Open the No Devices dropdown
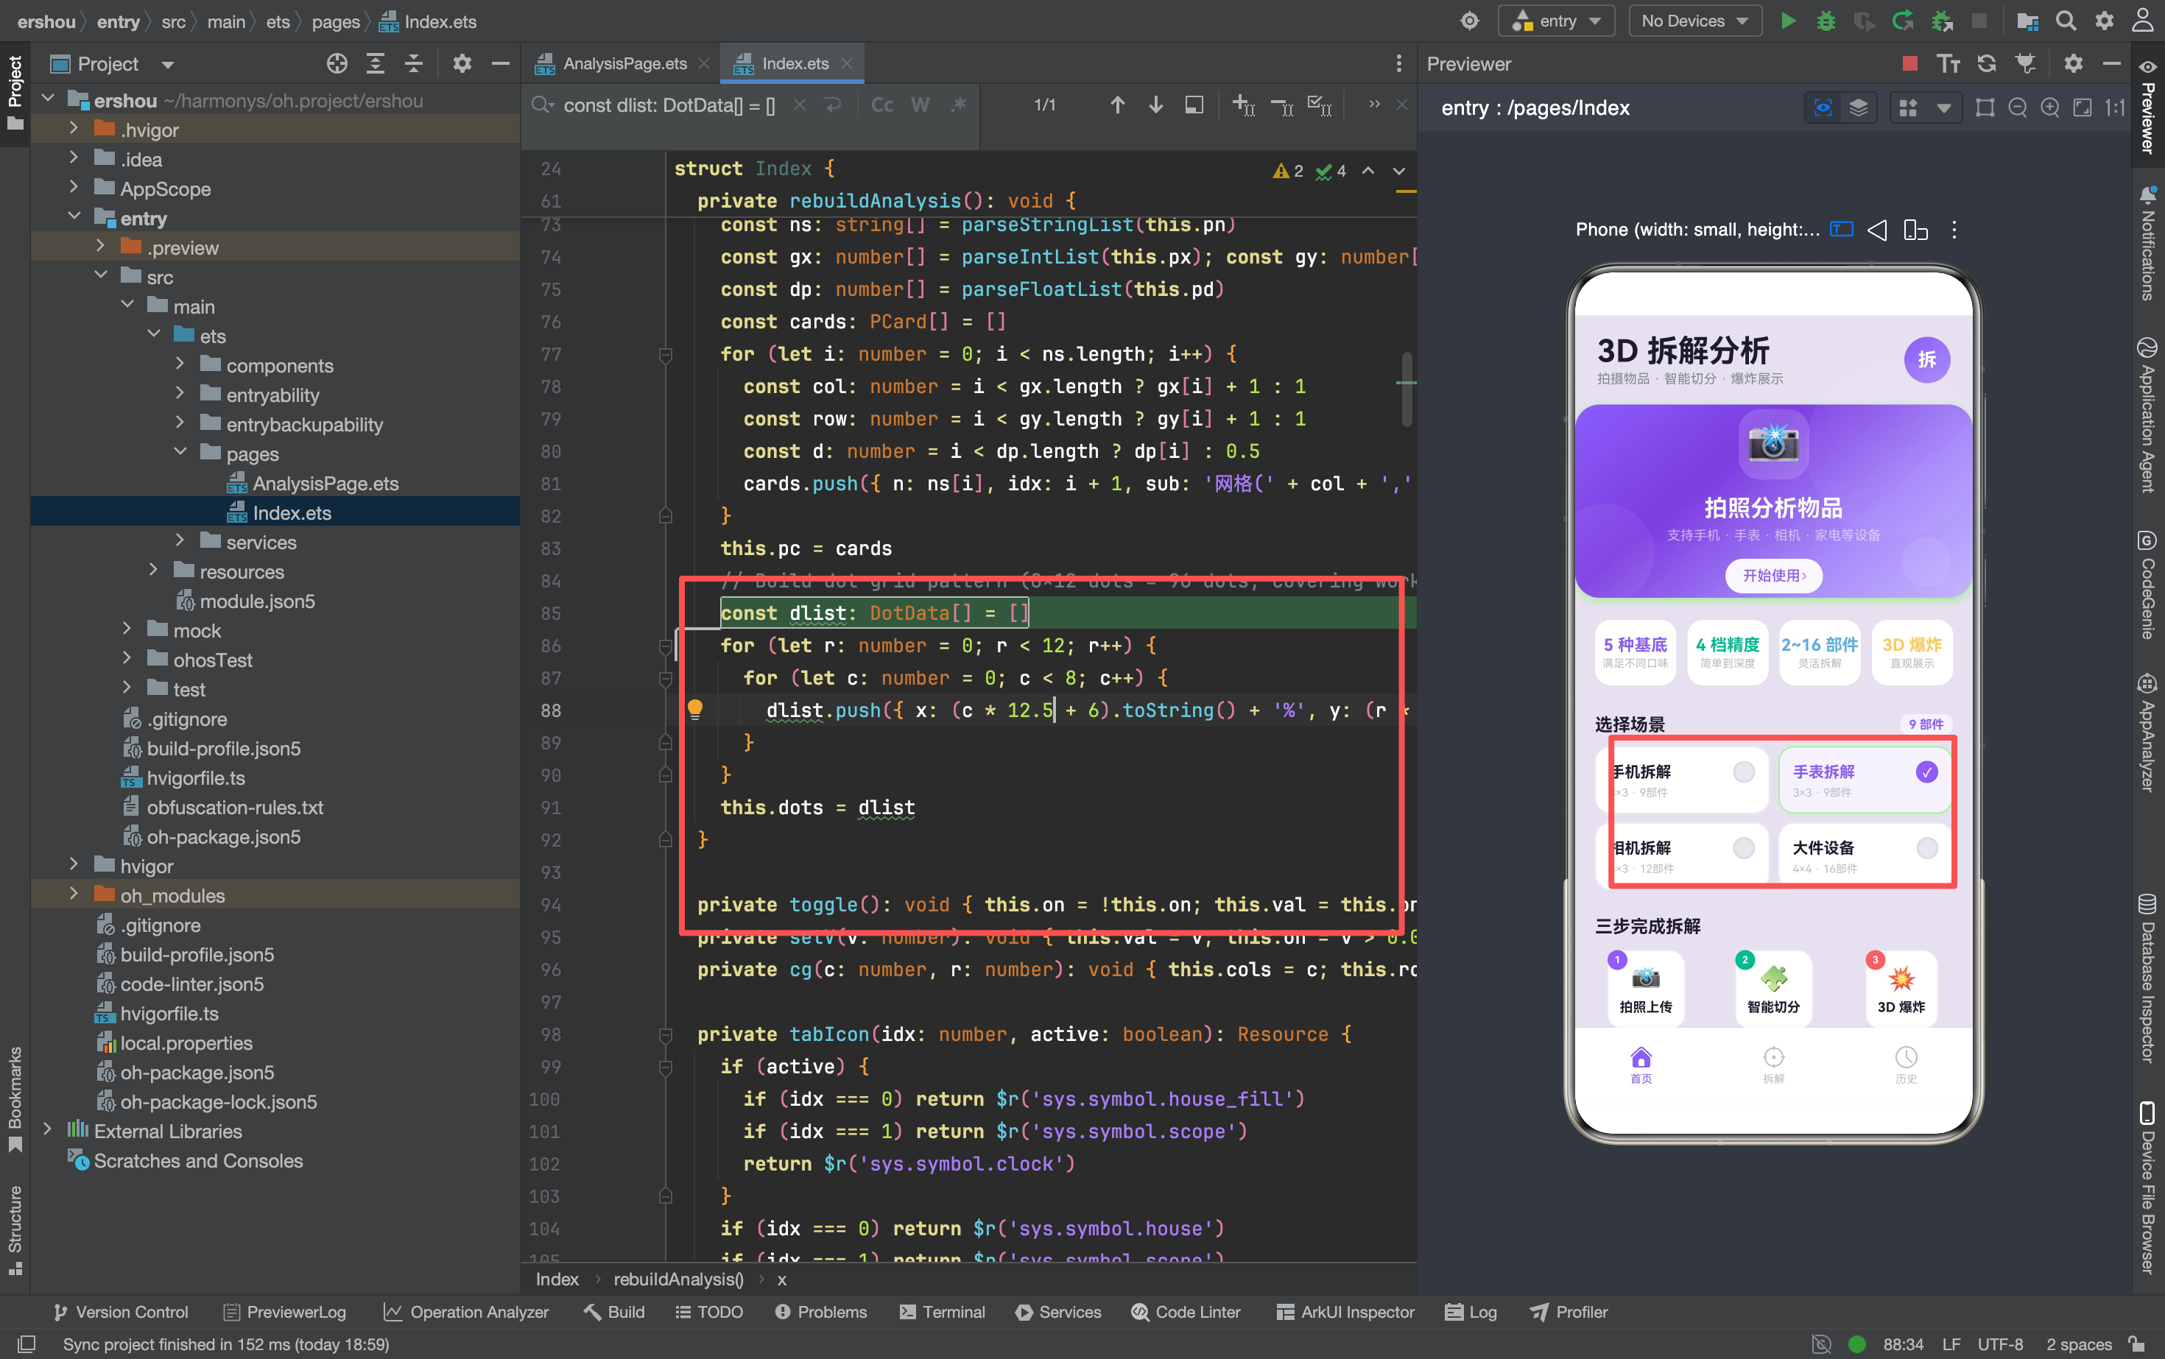The image size is (2165, 1359). [1694, 21]
